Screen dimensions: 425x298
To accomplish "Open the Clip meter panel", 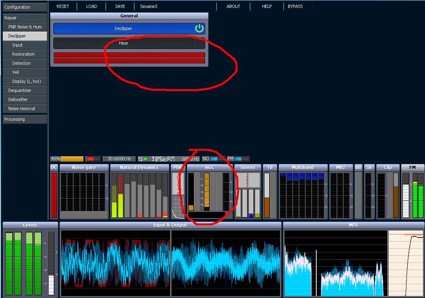I will point(387,167).
